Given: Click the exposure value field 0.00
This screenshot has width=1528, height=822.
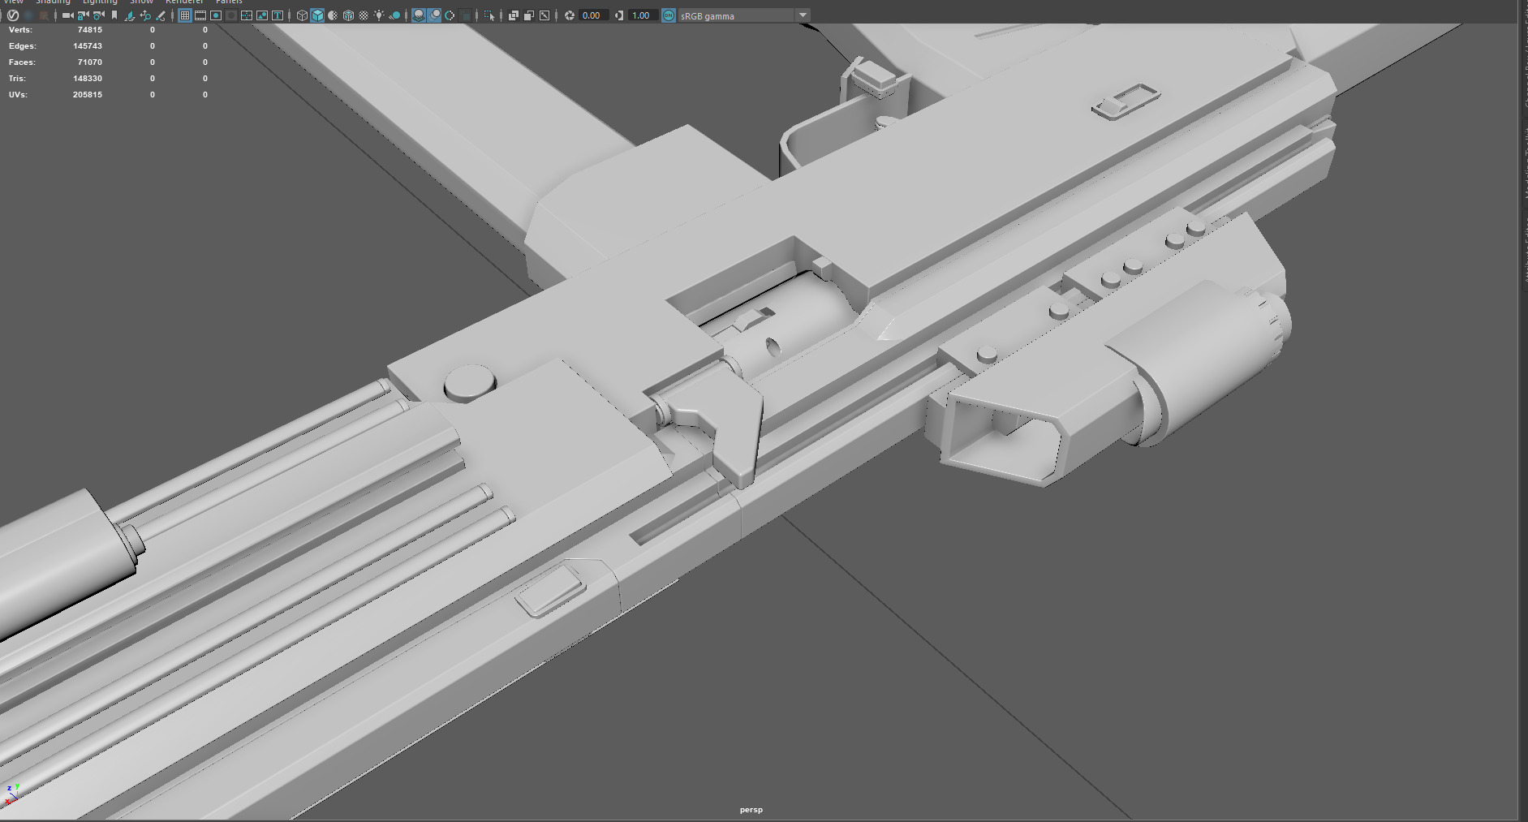Looking at the screenshot, I should (592, 15).
